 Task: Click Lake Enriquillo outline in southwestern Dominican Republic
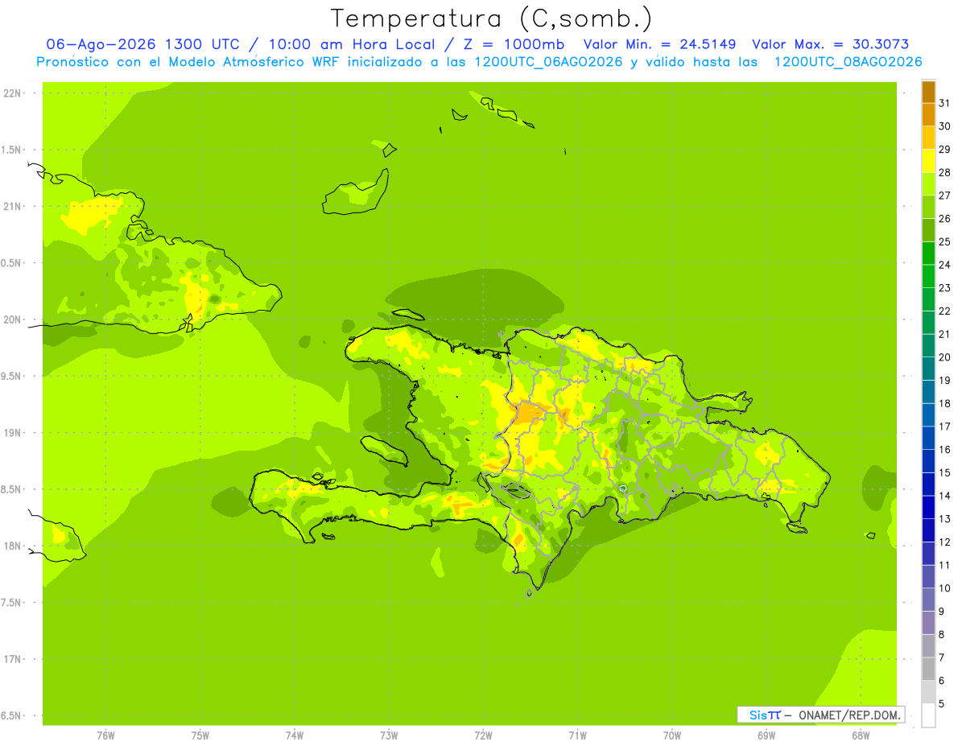click(x=514, y=489)
